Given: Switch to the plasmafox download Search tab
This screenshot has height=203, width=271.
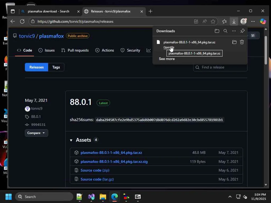Looking at the screenshot, I should 48,11.
